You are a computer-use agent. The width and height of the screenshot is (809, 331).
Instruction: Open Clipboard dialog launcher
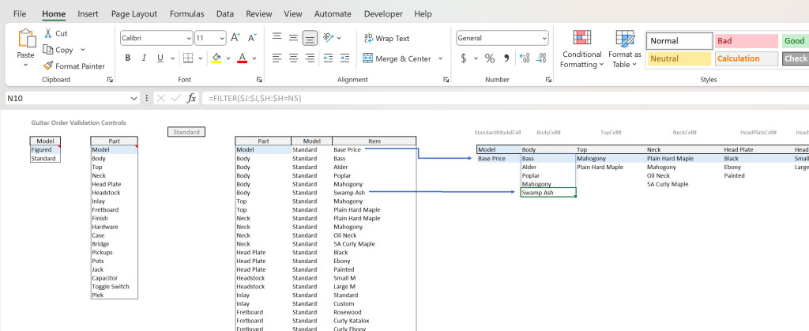[109, 80]
